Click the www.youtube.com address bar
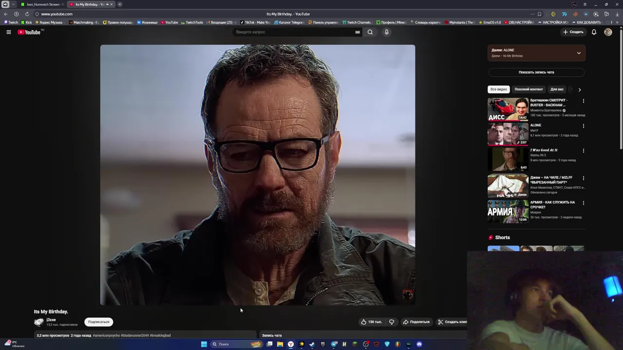Image resolution: width=623 pixels, height=350 pixels. click(56, 14)
